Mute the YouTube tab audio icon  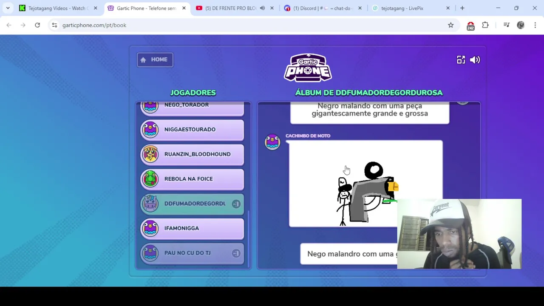[262, 8]
